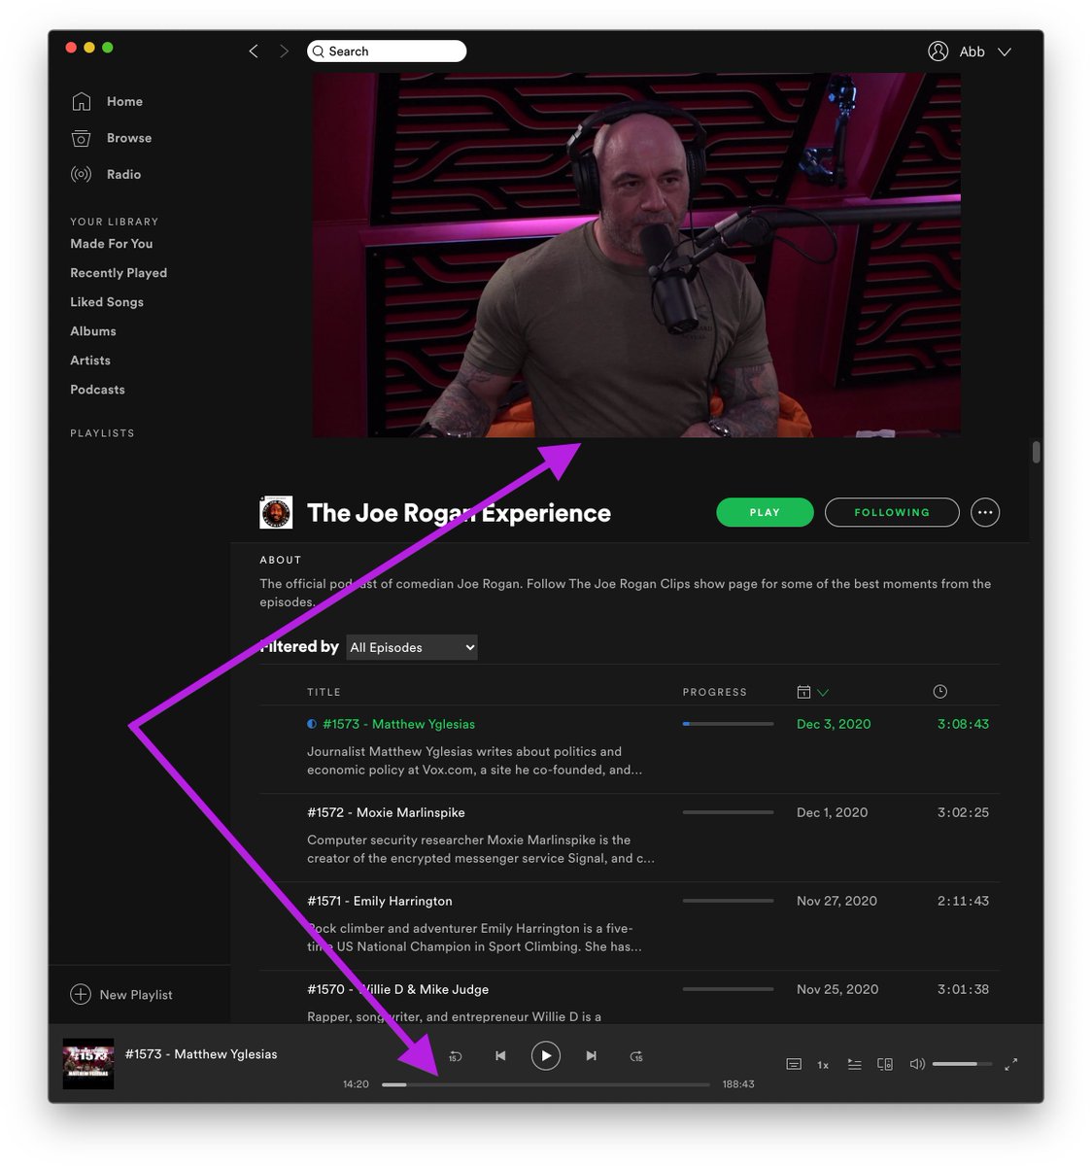This screenshot has height=1166, width=1092.
Task: Skip back 15 seconds
Action: pos(455,1056)
